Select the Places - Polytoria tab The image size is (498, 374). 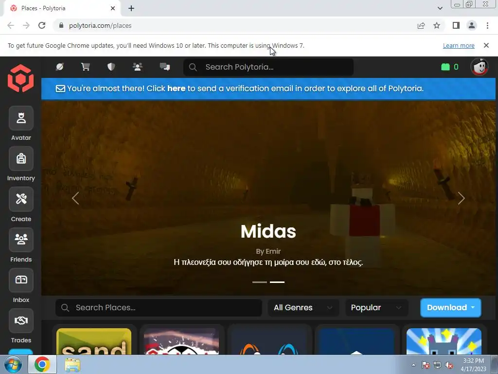[60, 8]
